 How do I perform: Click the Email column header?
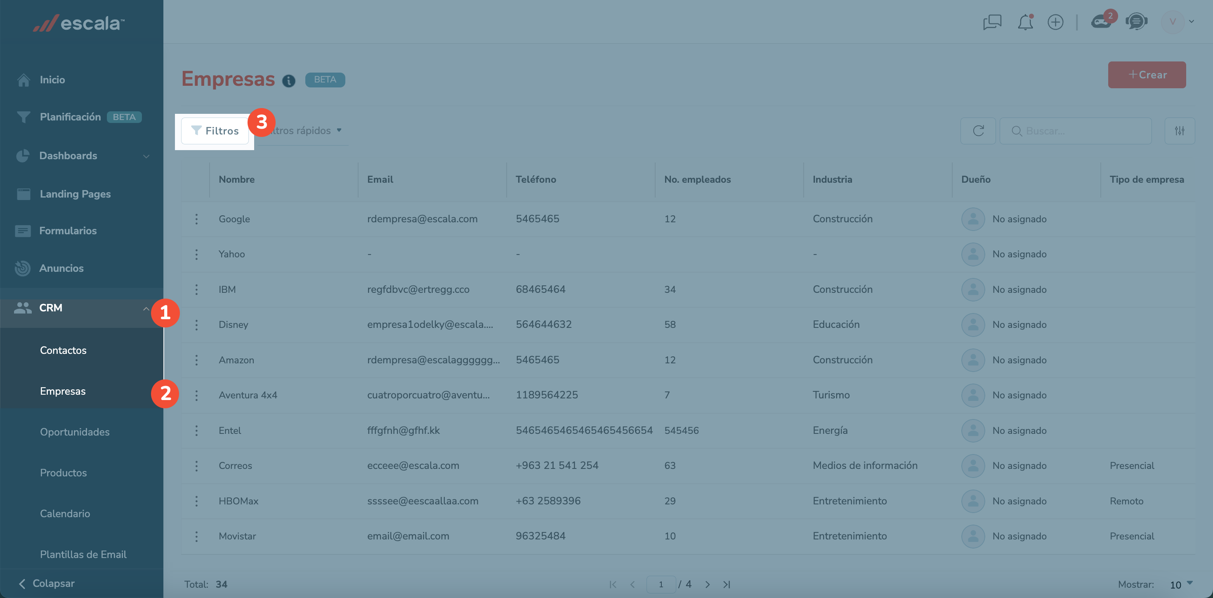380,179
